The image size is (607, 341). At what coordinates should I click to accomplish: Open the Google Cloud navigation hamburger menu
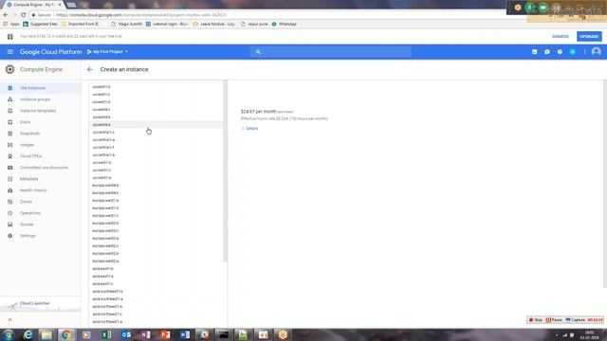point(10,52)
